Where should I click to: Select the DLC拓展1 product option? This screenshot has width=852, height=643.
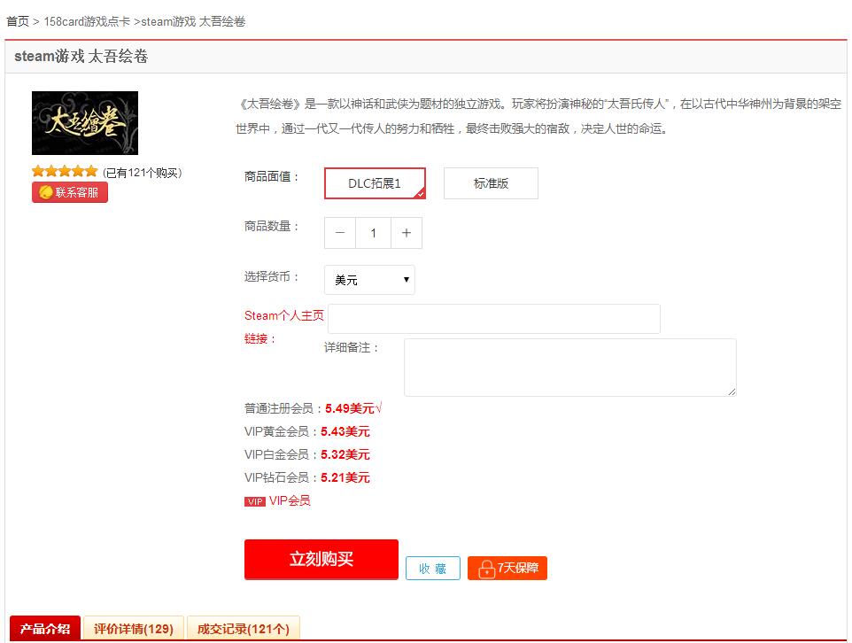point(375,183)
